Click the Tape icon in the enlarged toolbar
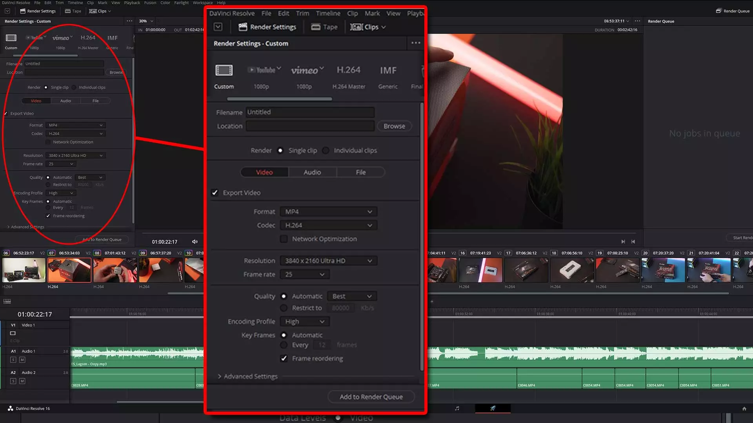This screenshot has height=423, width=753. click(316, 27)
